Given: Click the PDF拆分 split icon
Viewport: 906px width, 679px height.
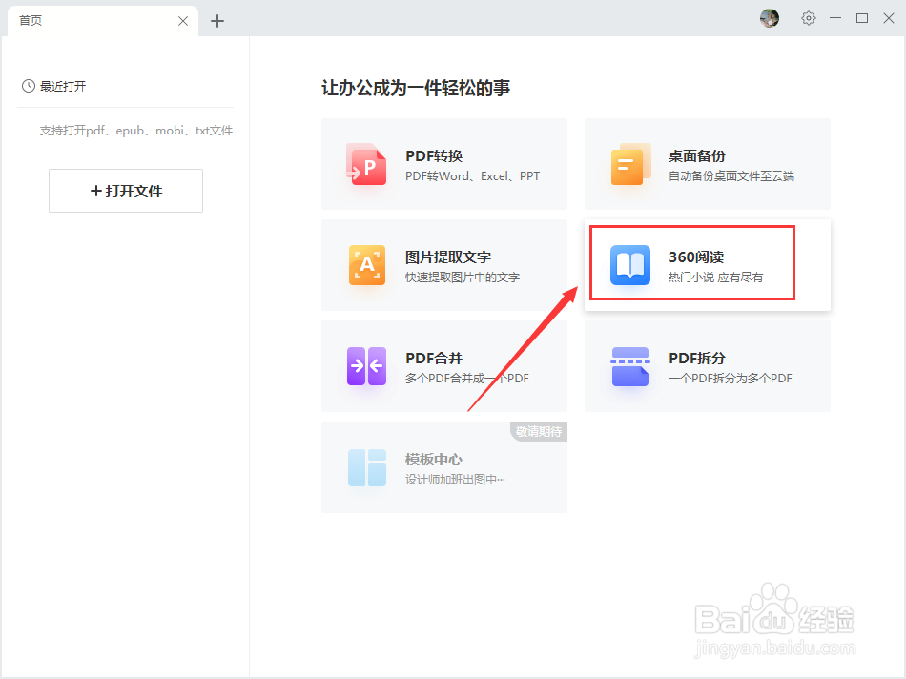Looking at the screenshot, I should (x=629, y=366).
